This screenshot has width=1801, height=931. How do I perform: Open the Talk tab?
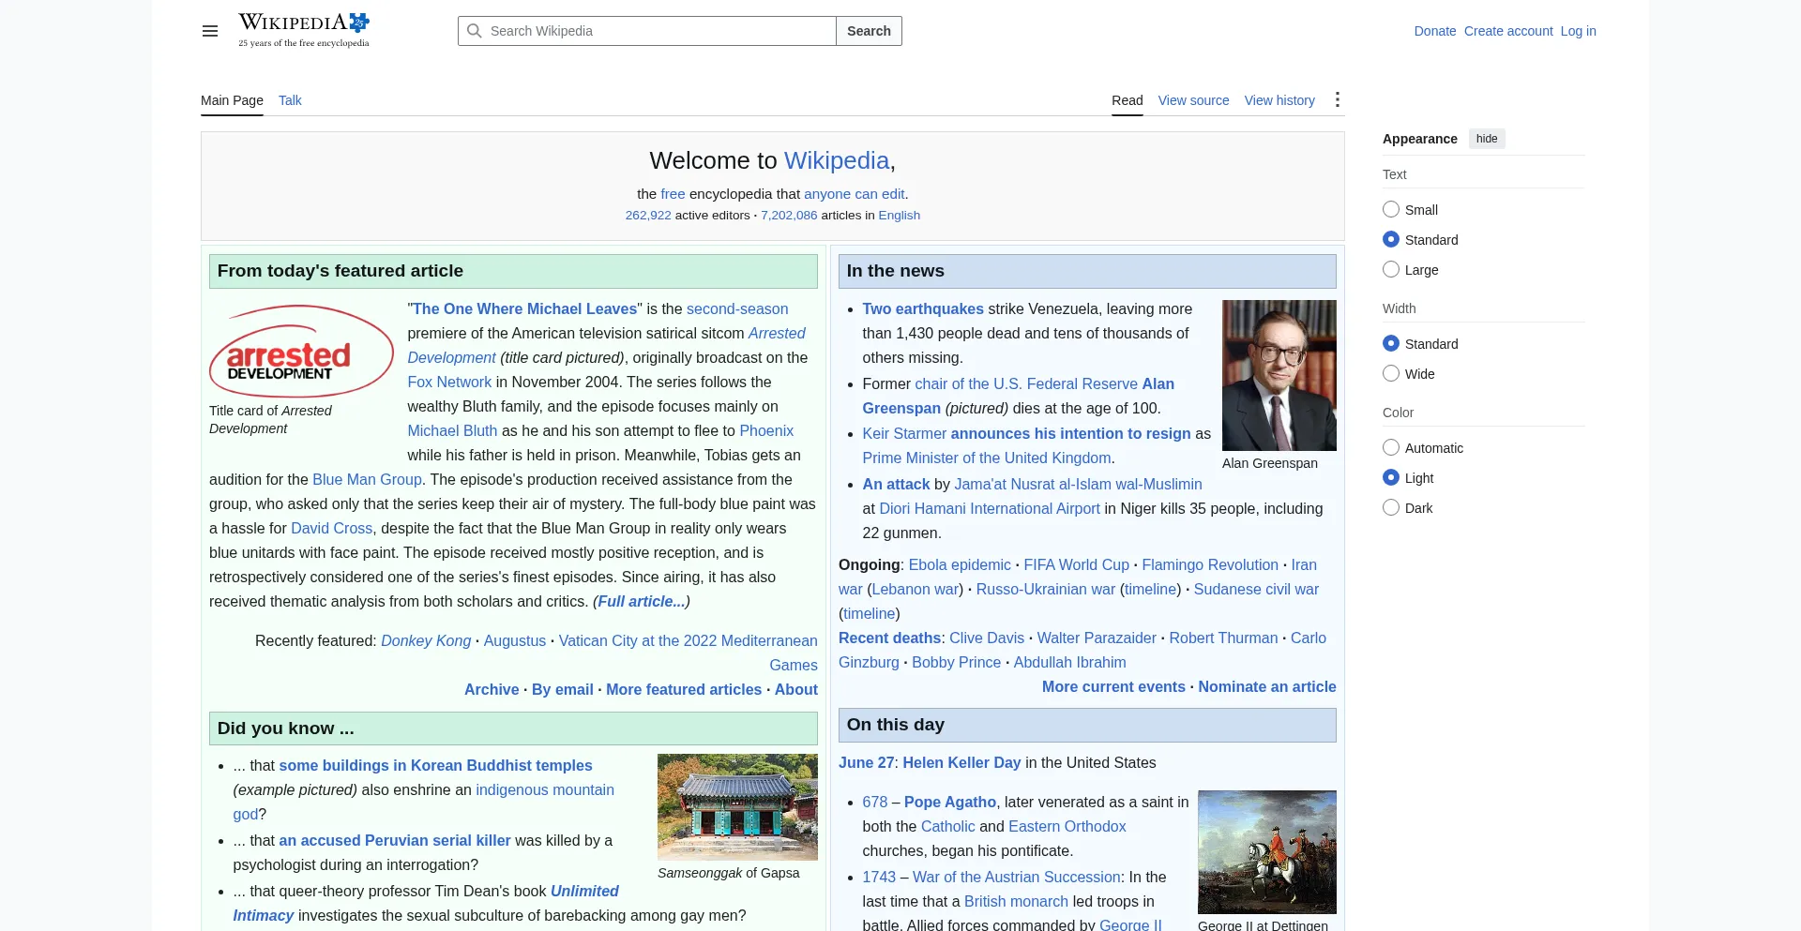290,100
